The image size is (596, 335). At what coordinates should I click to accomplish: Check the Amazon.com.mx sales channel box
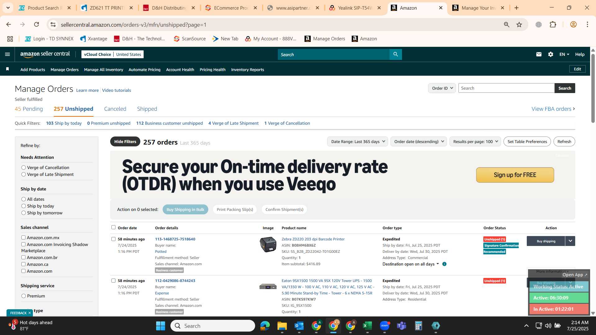(23, 238)
